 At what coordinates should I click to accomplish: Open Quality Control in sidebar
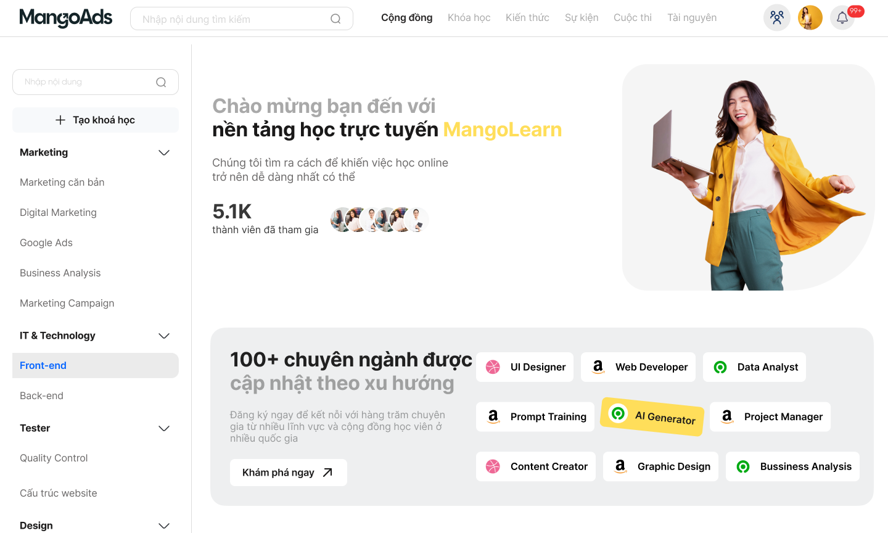pos(54,458)
